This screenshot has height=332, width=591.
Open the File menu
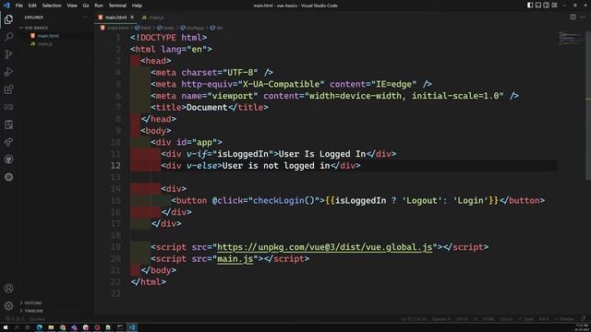pyautogui.click(x=18, y=6)
